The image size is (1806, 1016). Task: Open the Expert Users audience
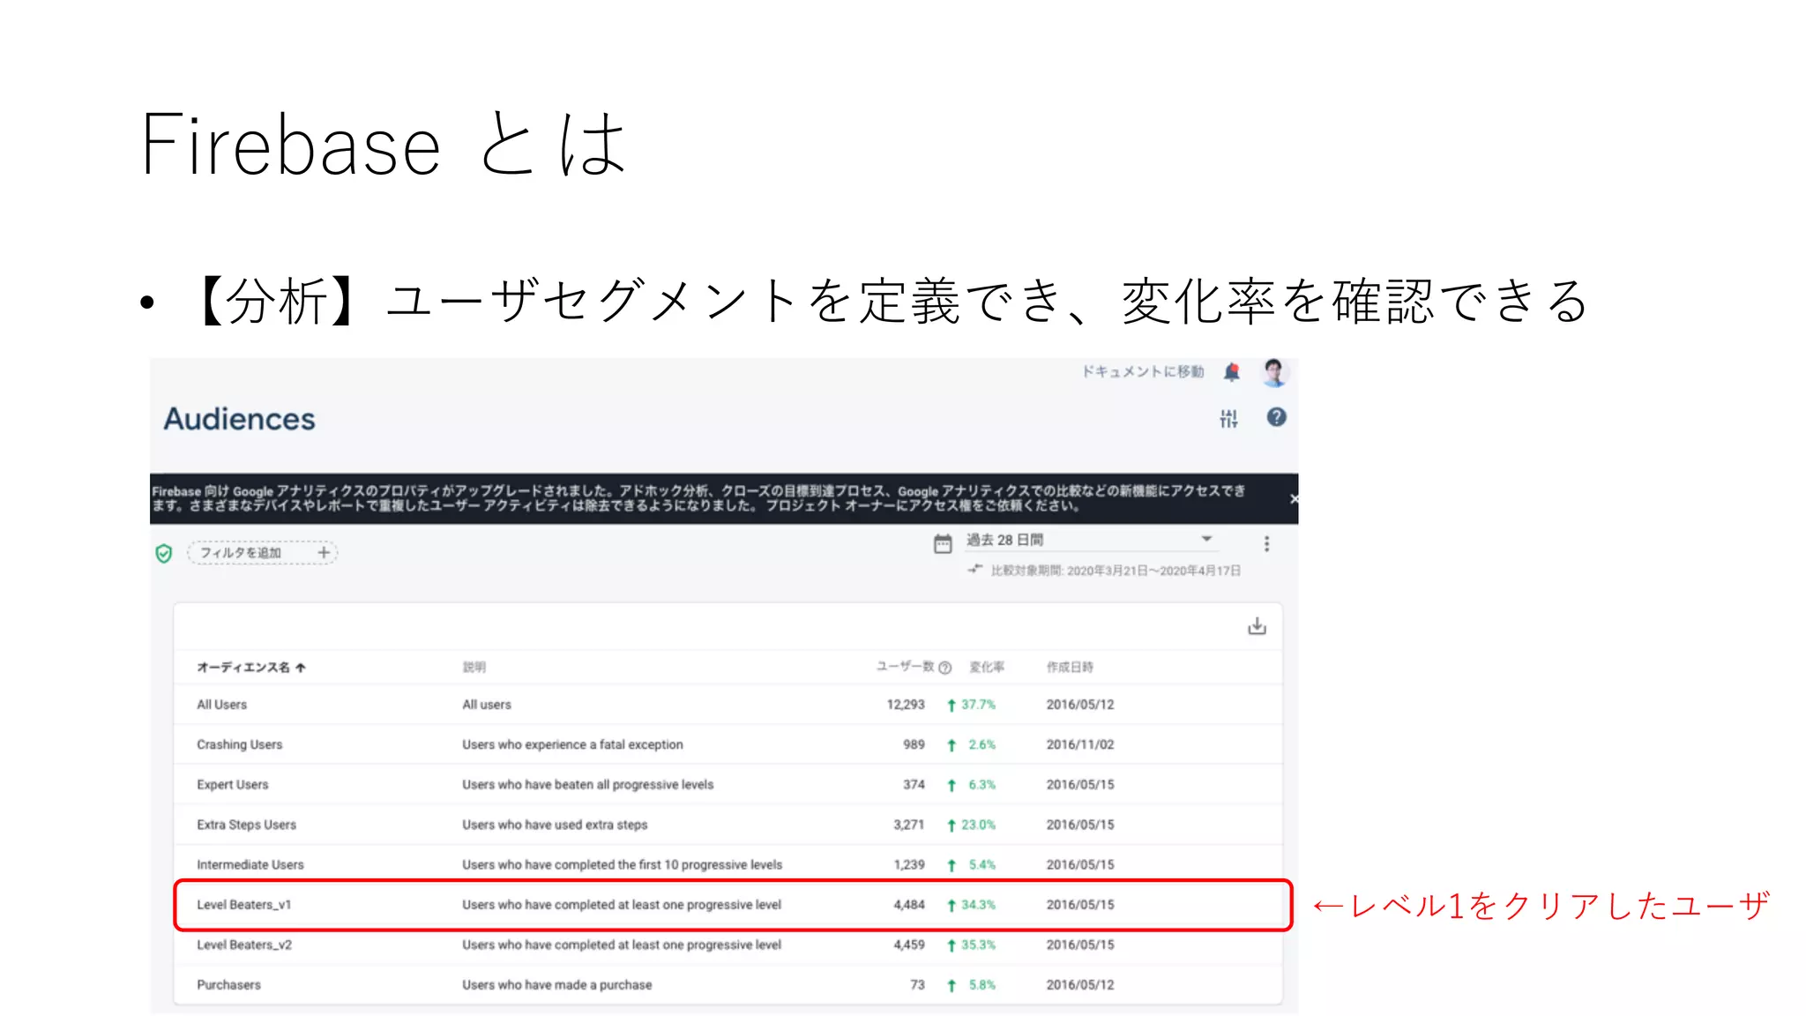(233, 784)
